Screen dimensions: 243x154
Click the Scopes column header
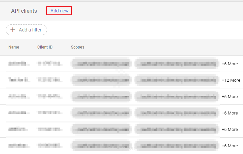pos(77,47)
